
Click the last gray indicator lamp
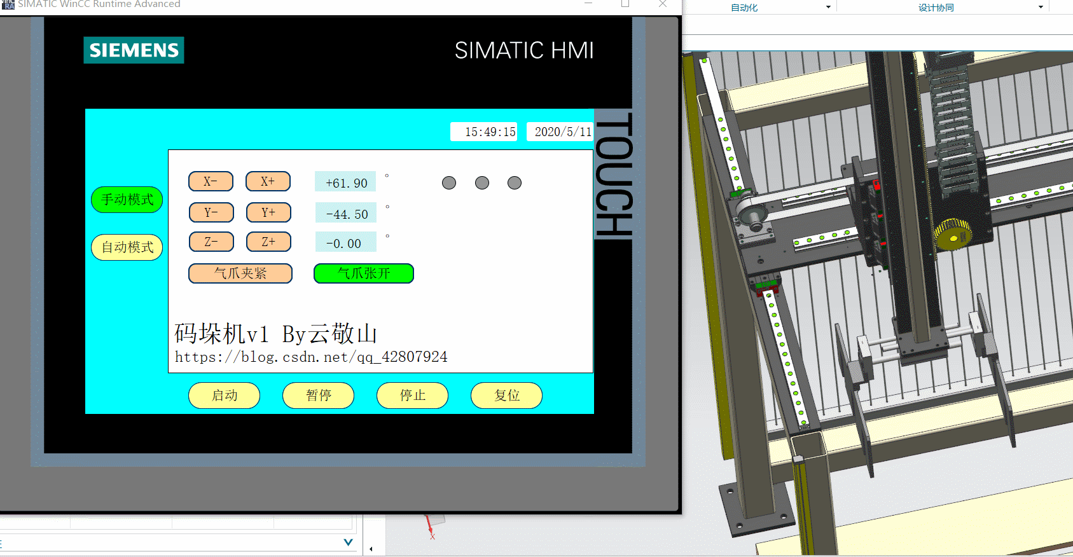(x=515, y=183)
